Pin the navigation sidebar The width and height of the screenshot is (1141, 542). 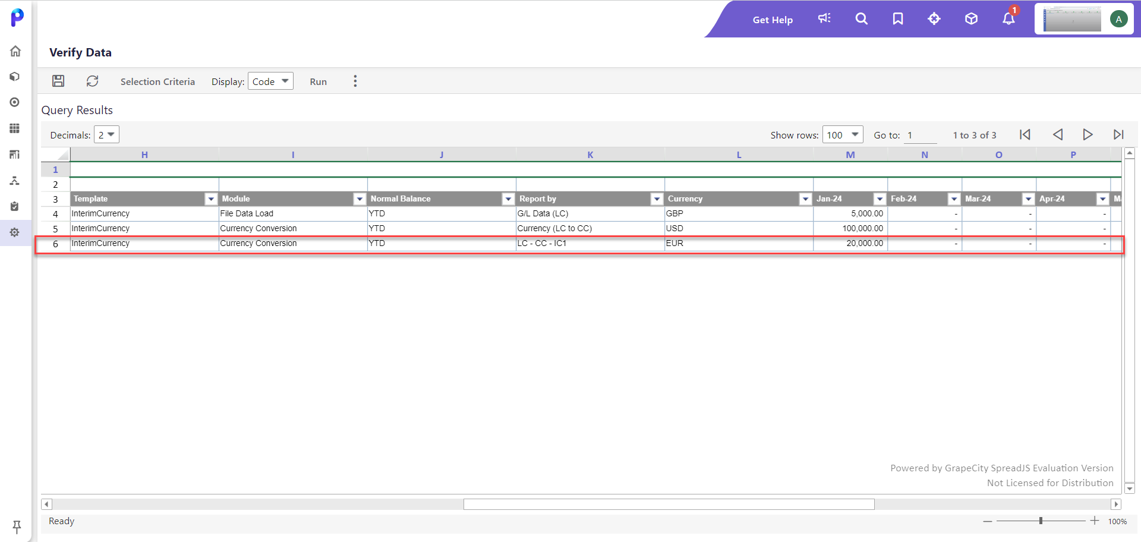(x=17, y=527)
